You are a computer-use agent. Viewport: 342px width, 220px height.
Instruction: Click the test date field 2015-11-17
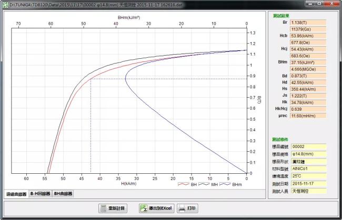coord(308,183)
